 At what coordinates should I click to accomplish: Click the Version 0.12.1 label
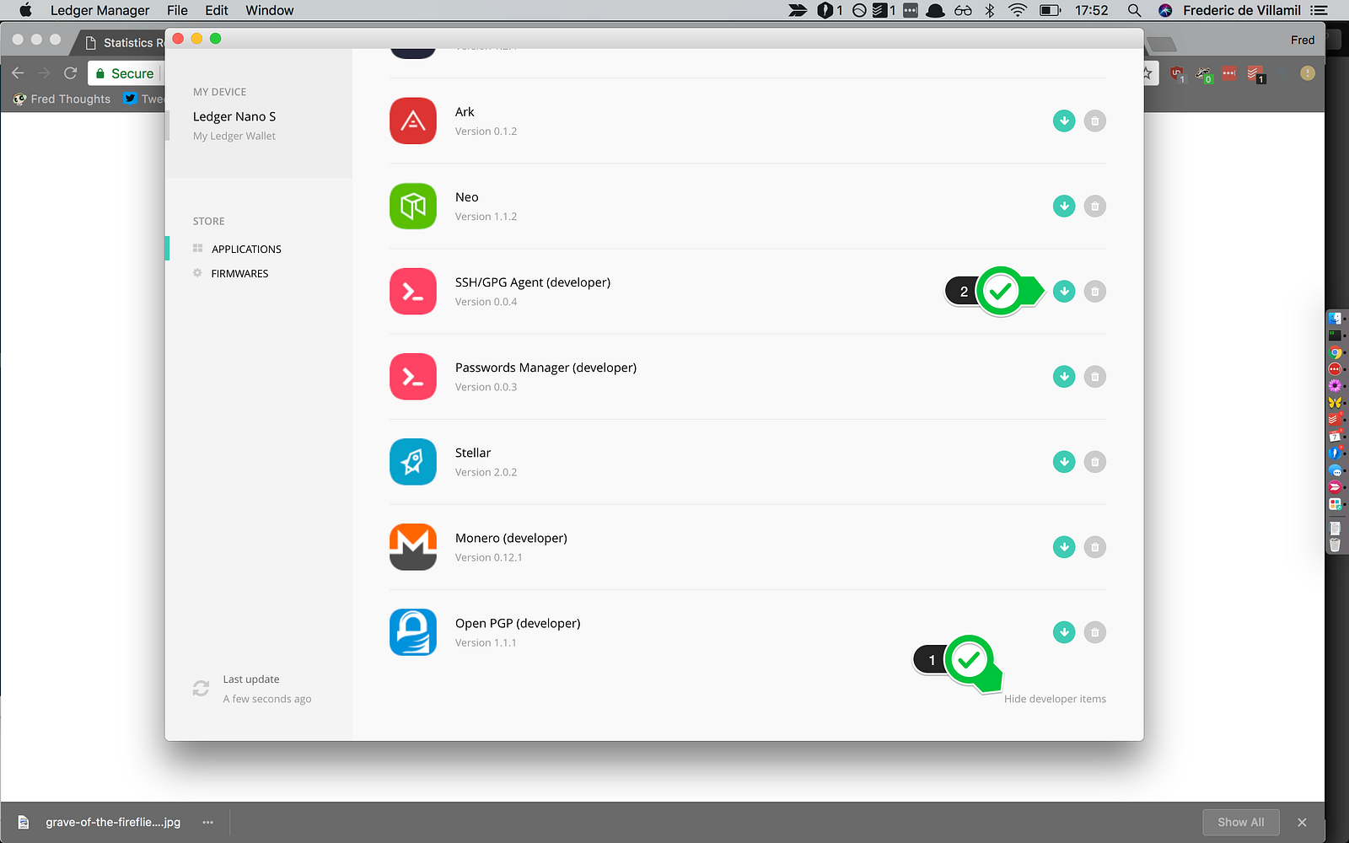click(x=489, y=557)
